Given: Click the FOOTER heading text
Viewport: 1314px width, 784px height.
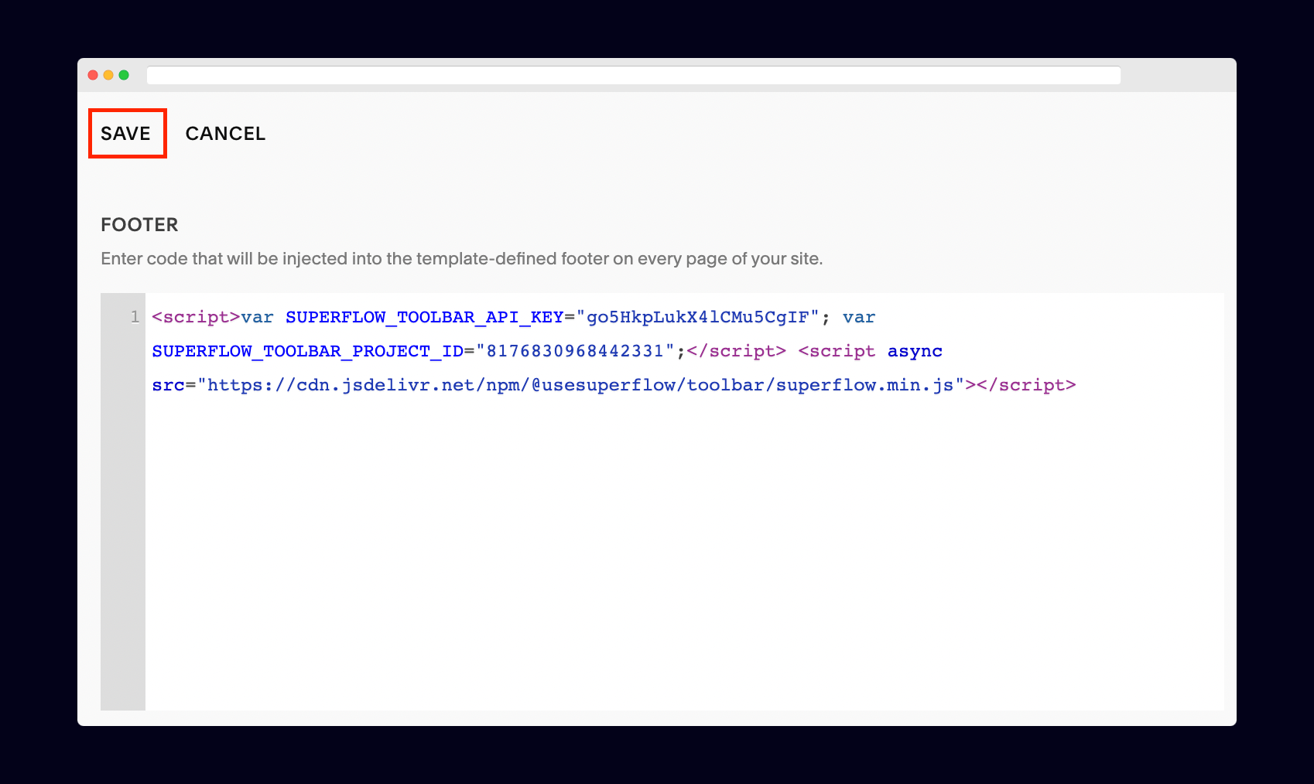Looking at the screenshot, I should click(139, 225).
